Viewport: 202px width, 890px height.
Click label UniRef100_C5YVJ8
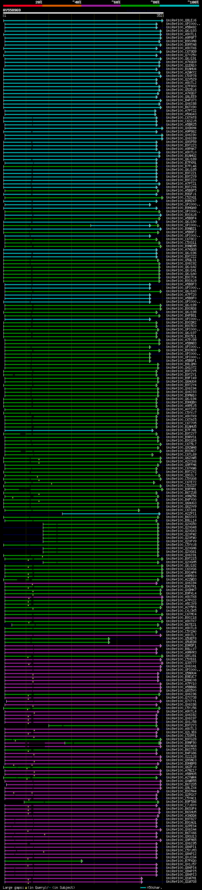click(181, 545)
